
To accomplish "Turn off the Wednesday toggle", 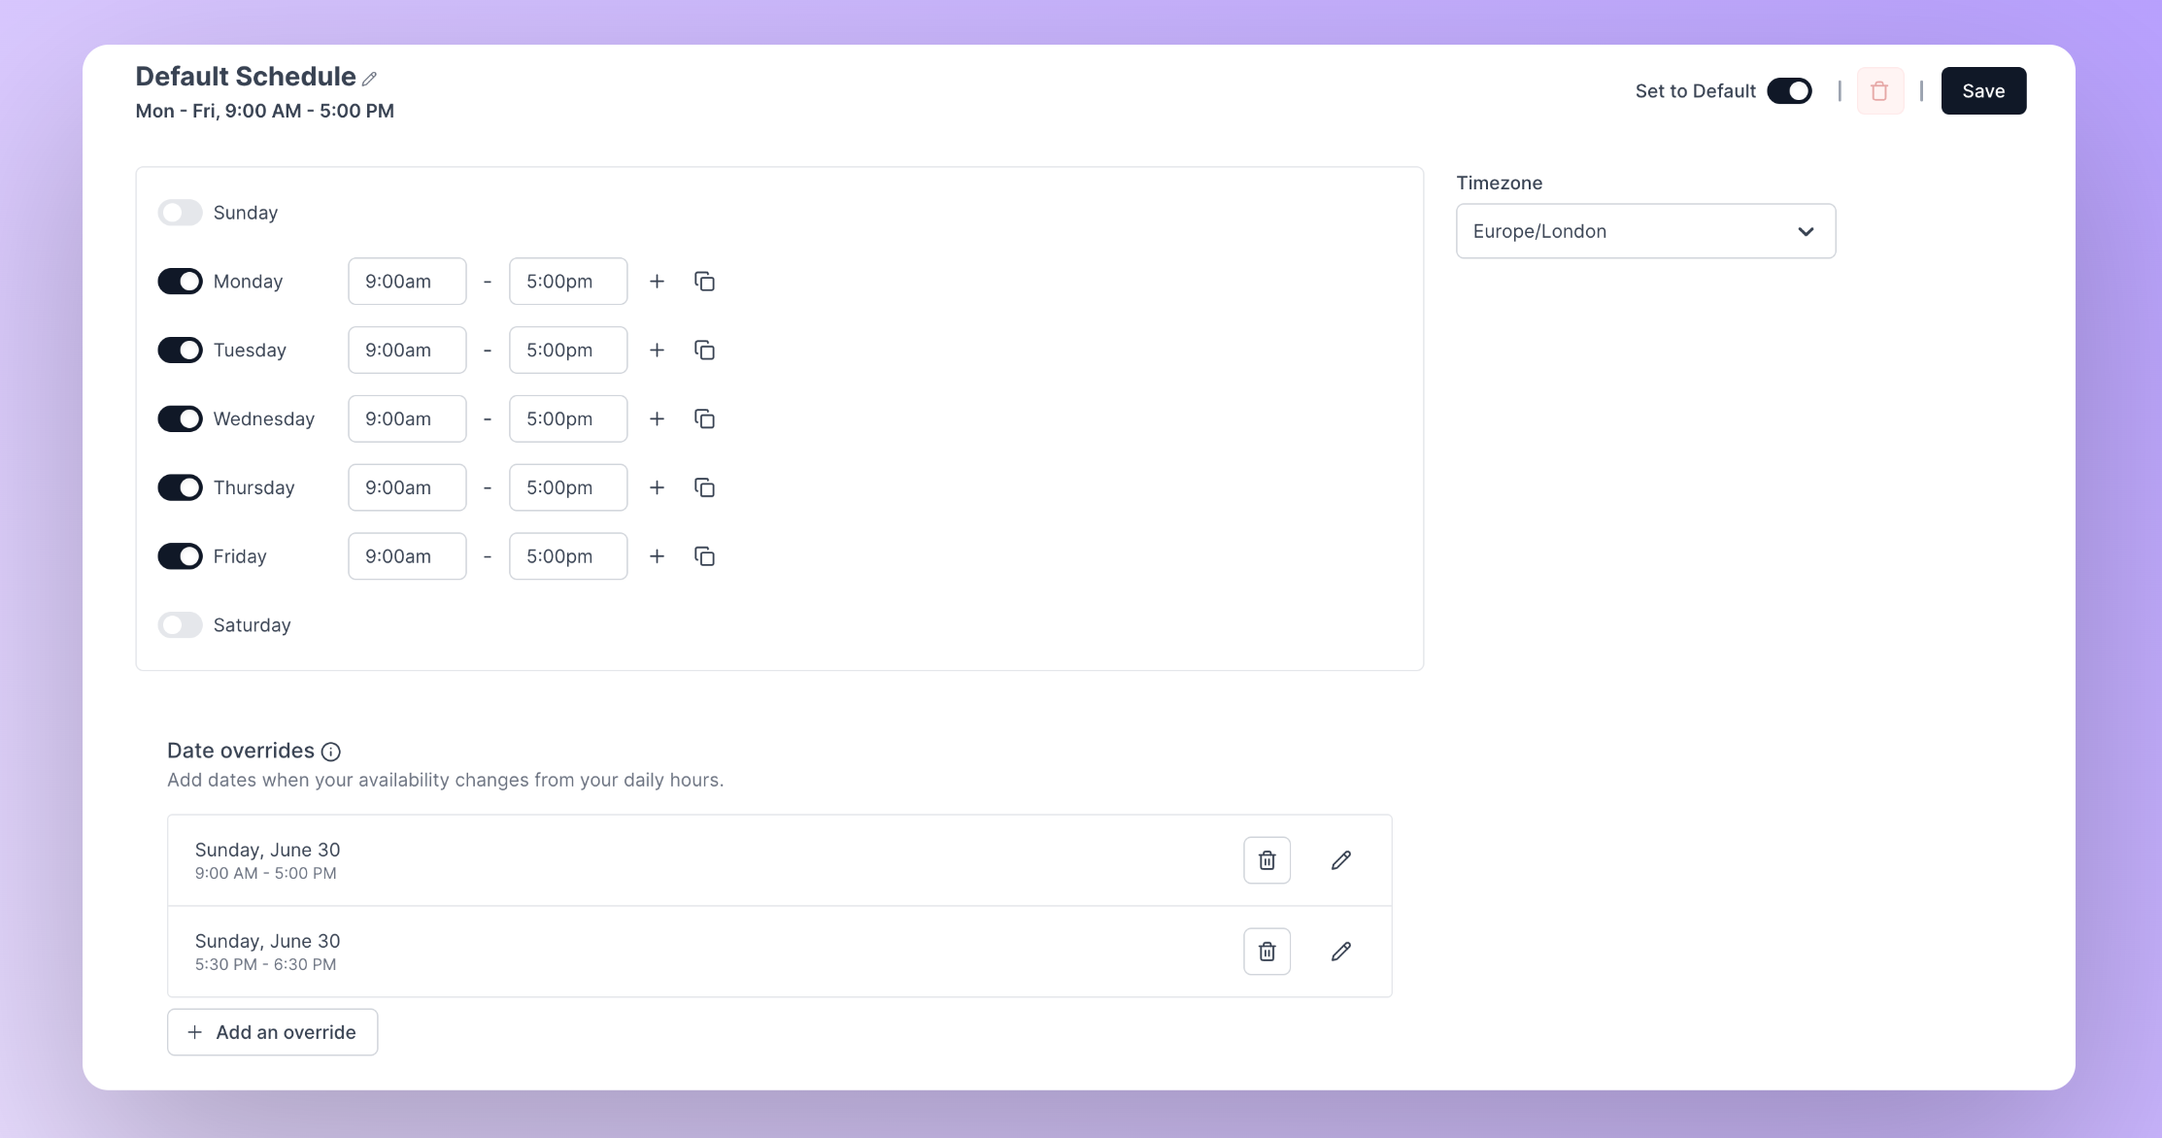I will pos(180,418).
